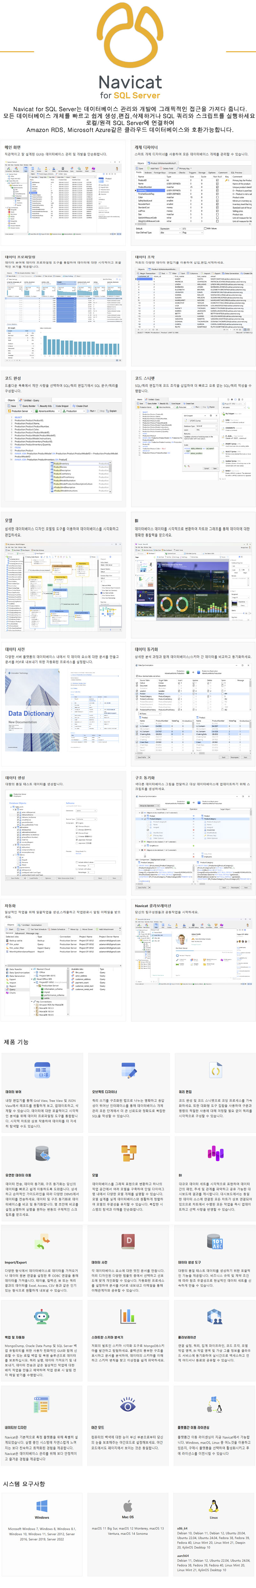Screen dimensions: 256x1588
Task: Click the collaboration people icon
Action: coord(215,1316)
